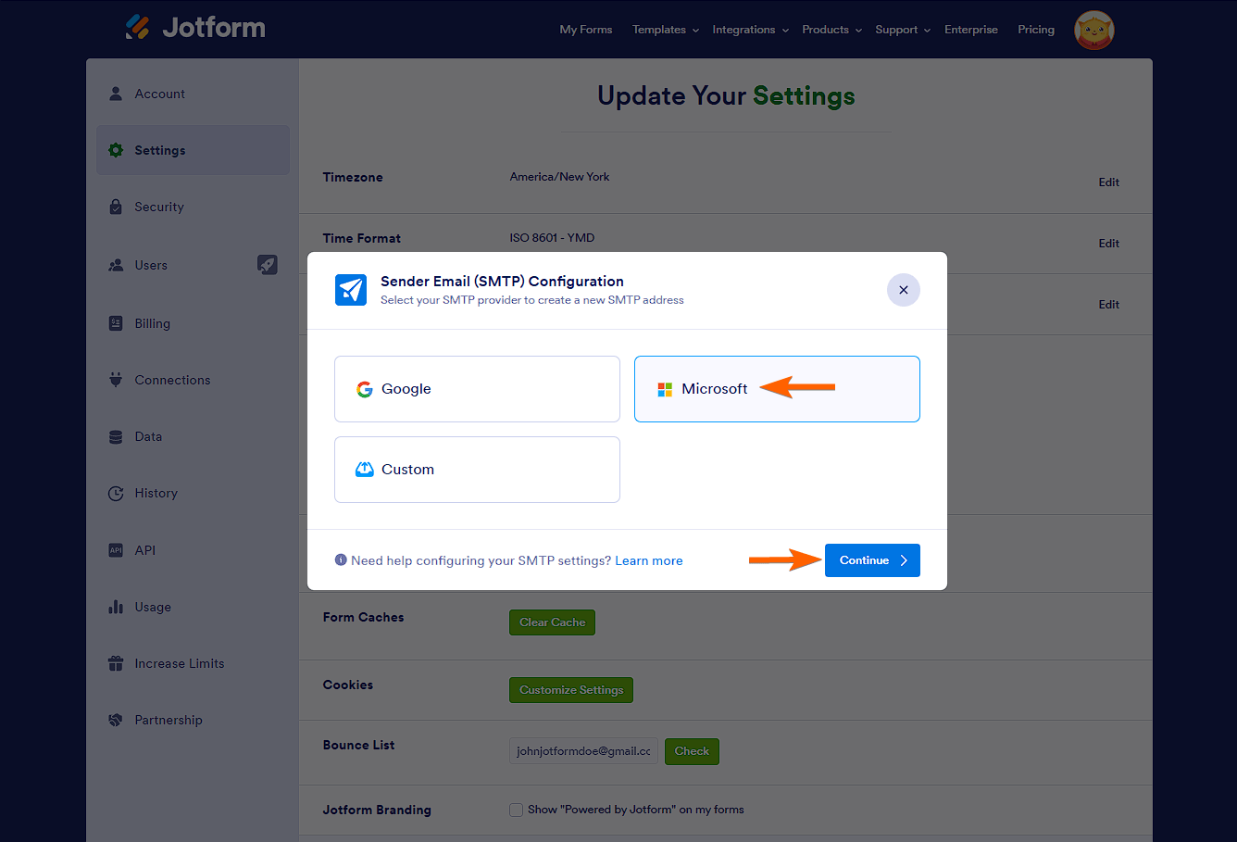The image size is (1237, 842).
Task: Click the Customize Settings button
Action: (x=571, y=690)
